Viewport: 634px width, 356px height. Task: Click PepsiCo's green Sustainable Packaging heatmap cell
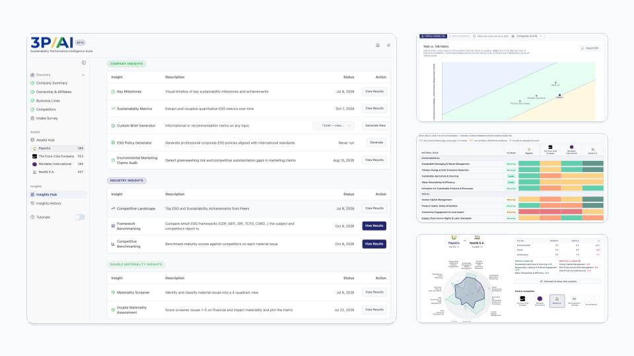point(529,164)
